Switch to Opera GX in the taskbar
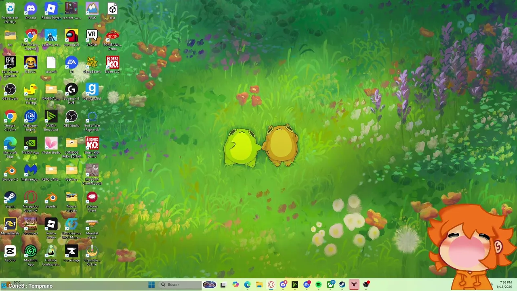Screen dimensions: 517x291 [x=271, y=285]
